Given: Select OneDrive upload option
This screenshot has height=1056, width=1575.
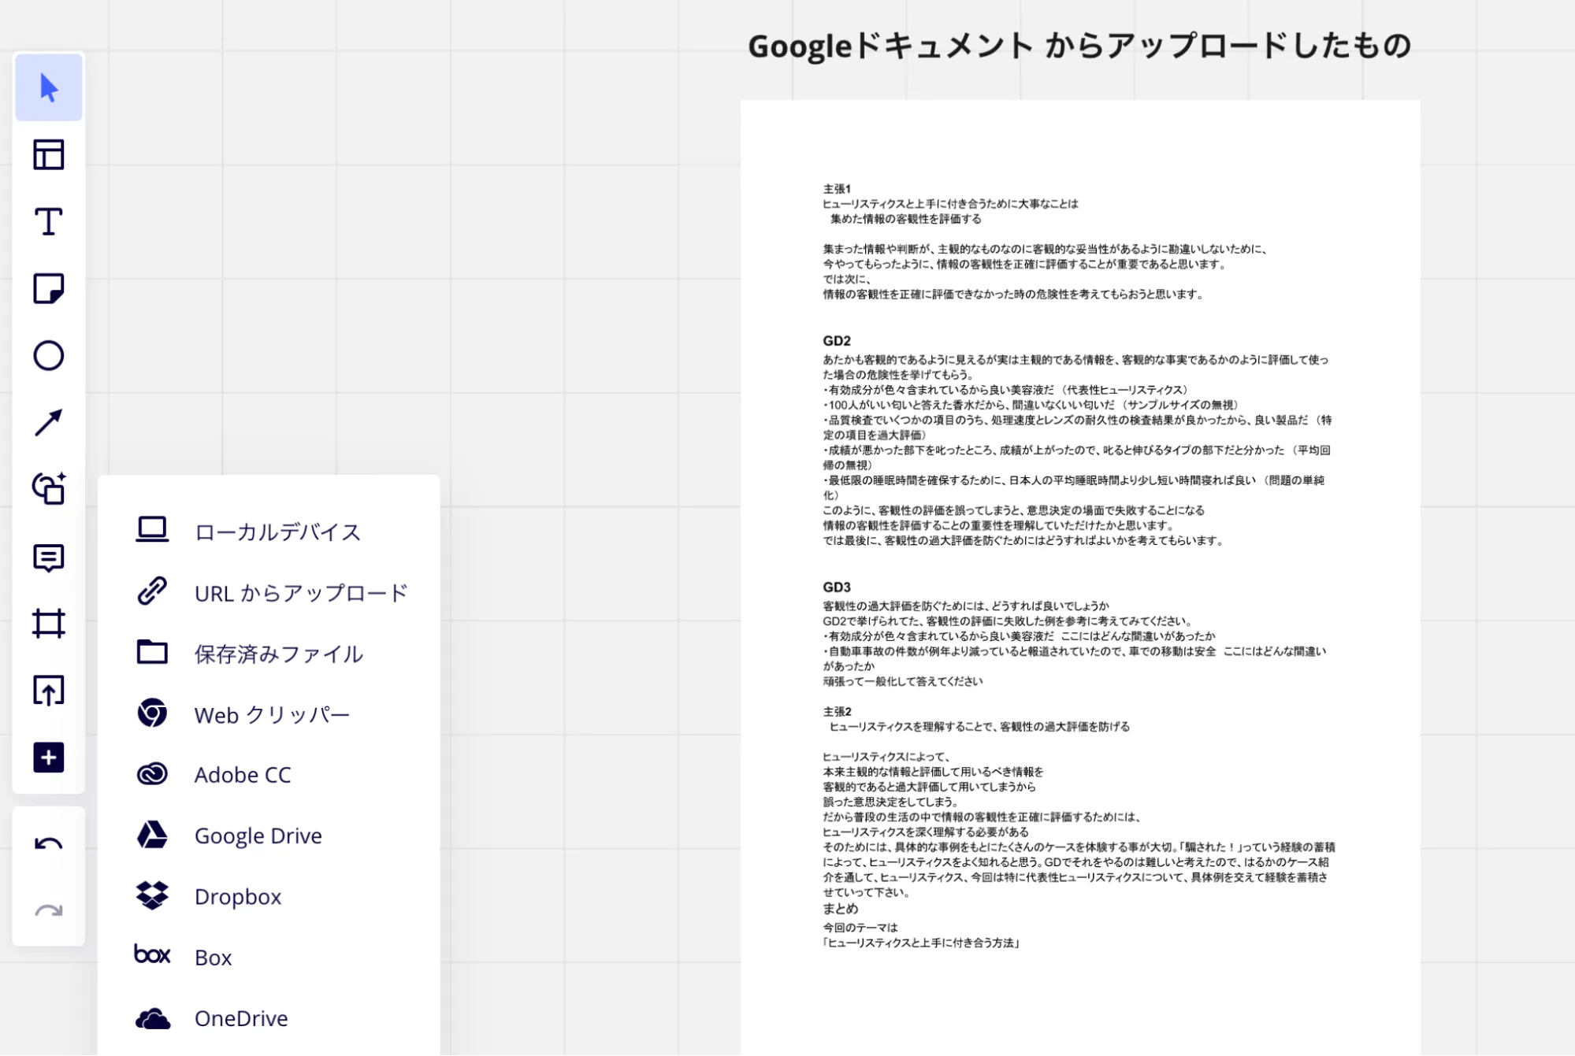Looking at the screenshot, I should click(x=269, y=1018).
